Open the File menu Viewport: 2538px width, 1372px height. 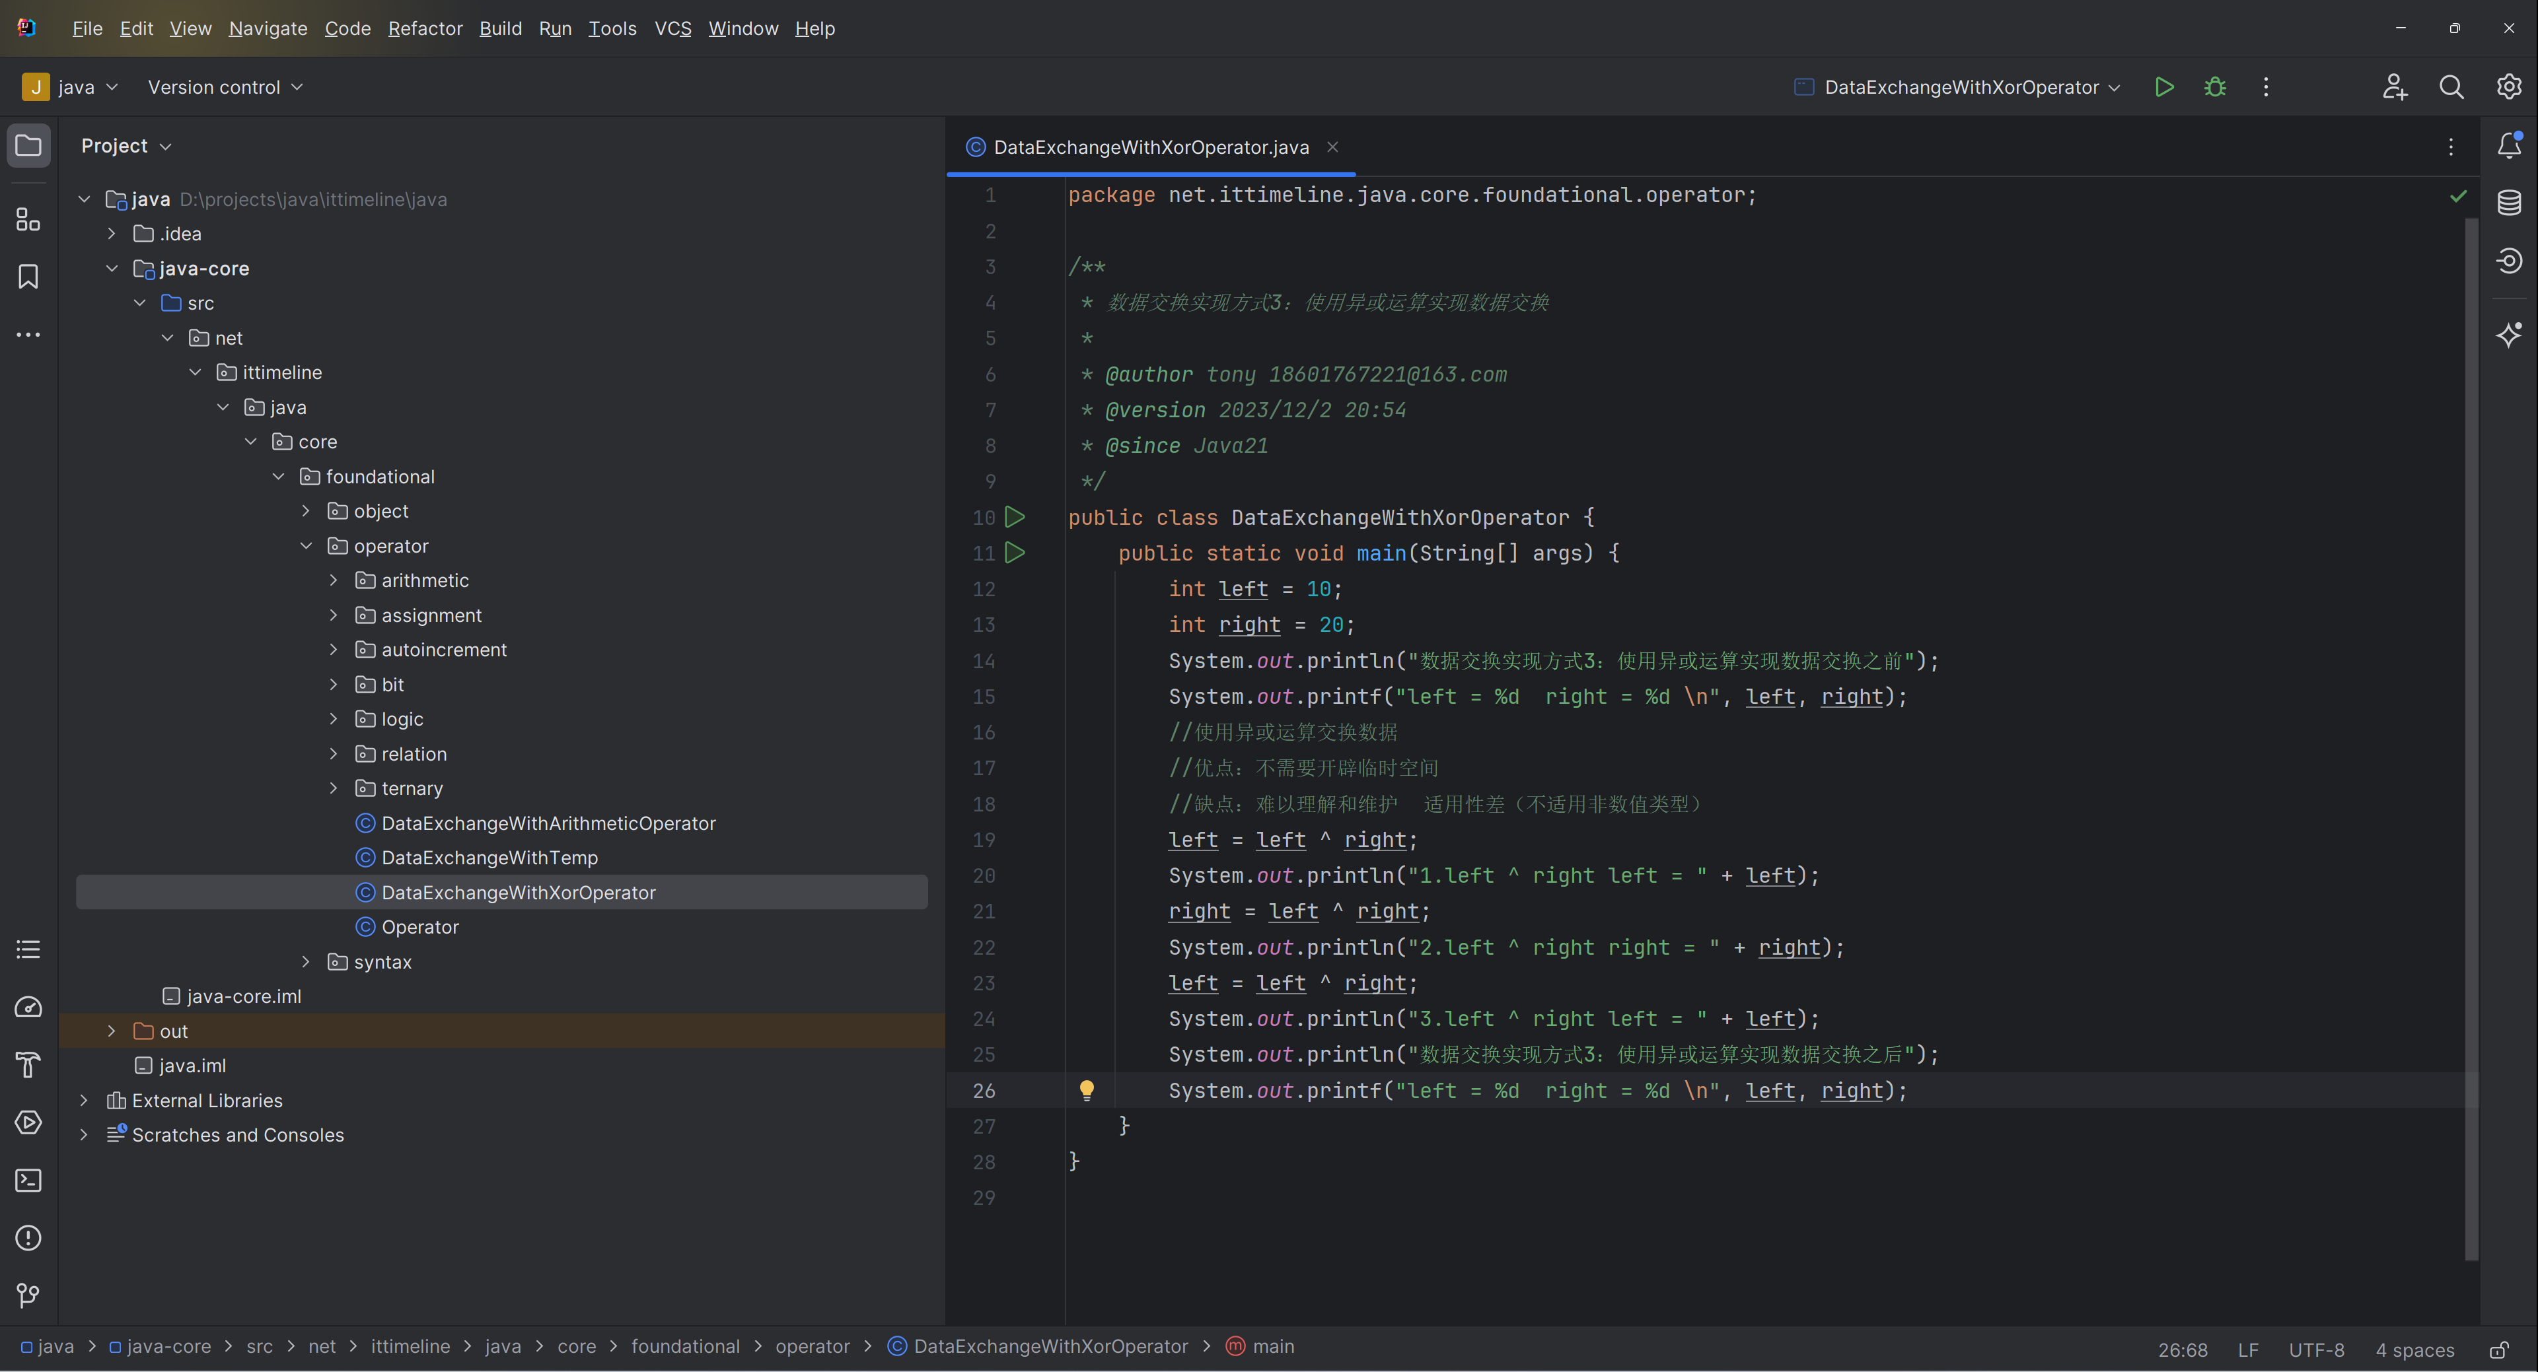[87, 28]
